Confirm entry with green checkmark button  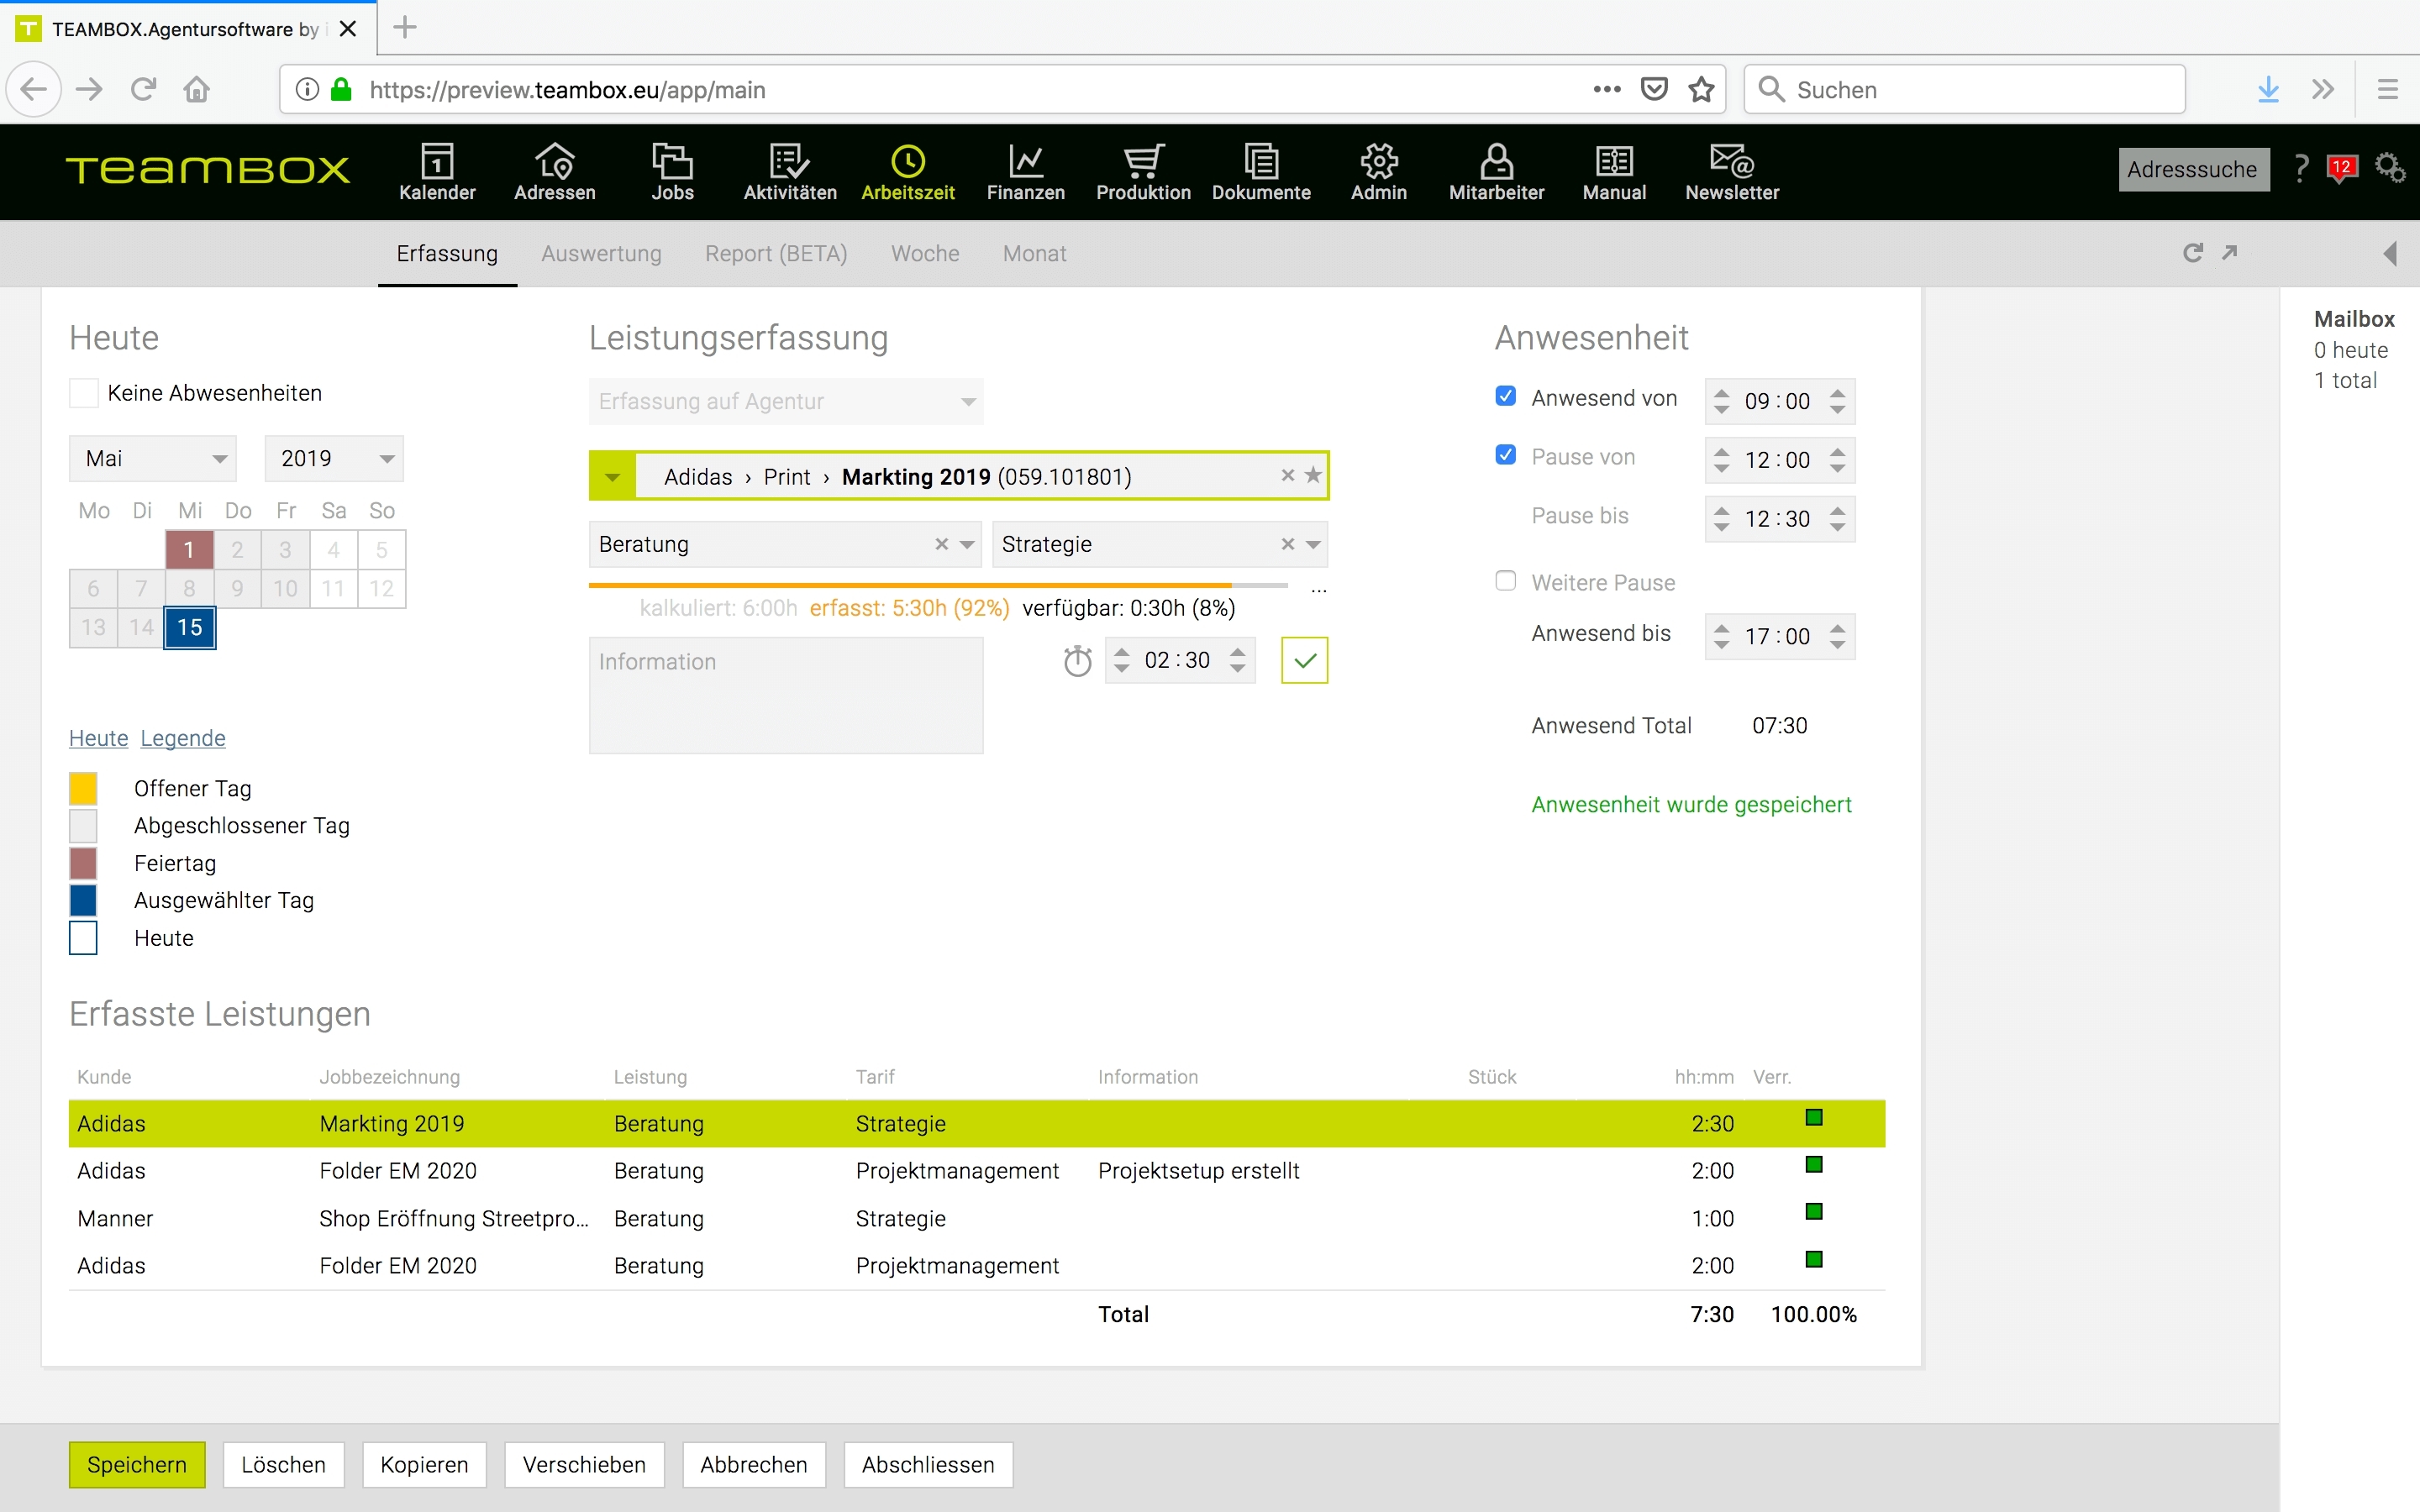coord(1304,661)
